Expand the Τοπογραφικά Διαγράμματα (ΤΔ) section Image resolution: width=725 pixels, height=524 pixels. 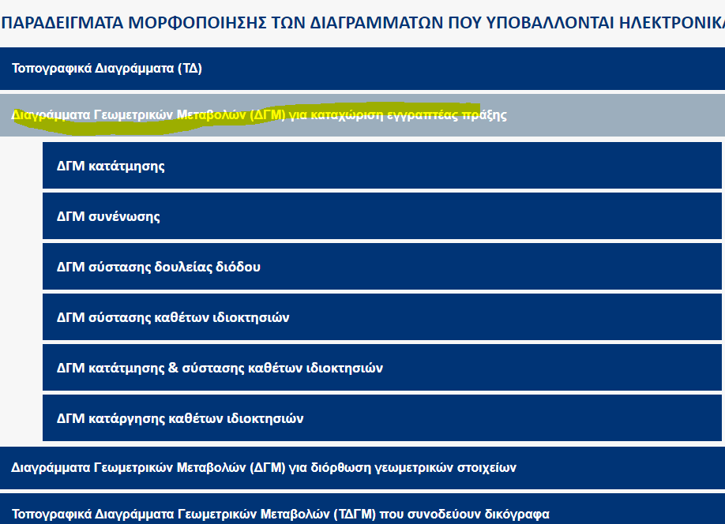tap(107, 69)
